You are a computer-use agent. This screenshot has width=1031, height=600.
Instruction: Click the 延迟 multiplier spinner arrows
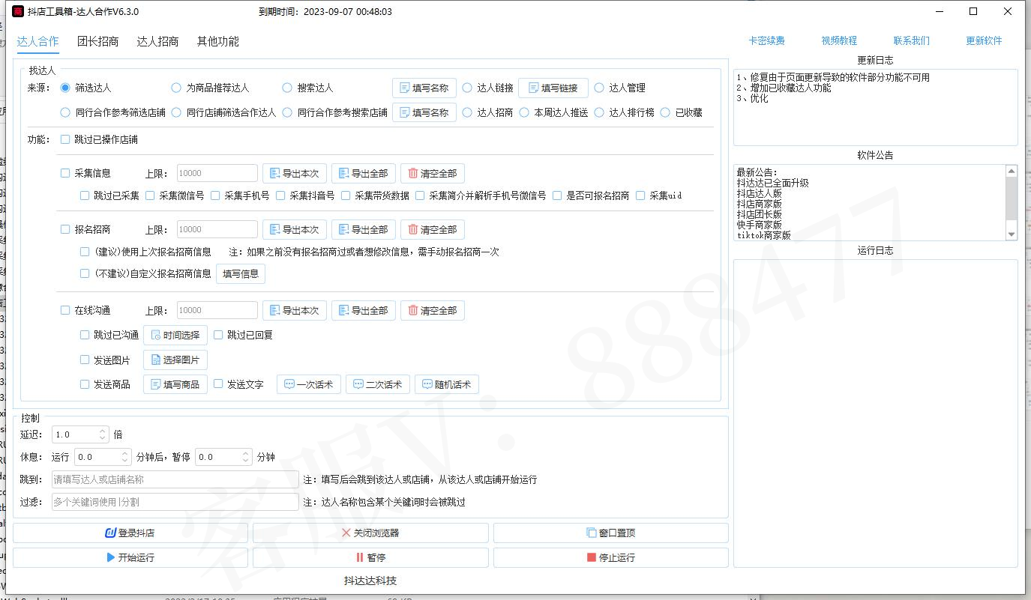click(103, 434)
